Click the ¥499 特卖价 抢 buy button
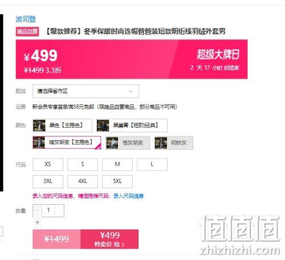This screenshot has width=285, height=260. pyautogui.click(x=109, y=239)
